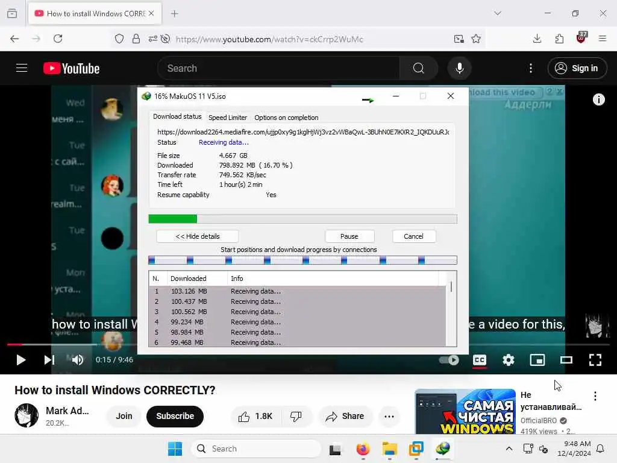Open File Explorer from the taskbar
The width and height of the screenshot is (617, 463).
pos(390,449)
